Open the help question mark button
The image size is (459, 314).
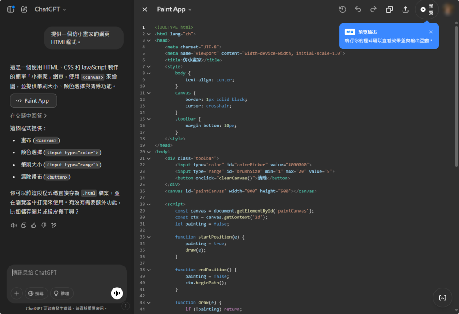[x=126, y=306]
